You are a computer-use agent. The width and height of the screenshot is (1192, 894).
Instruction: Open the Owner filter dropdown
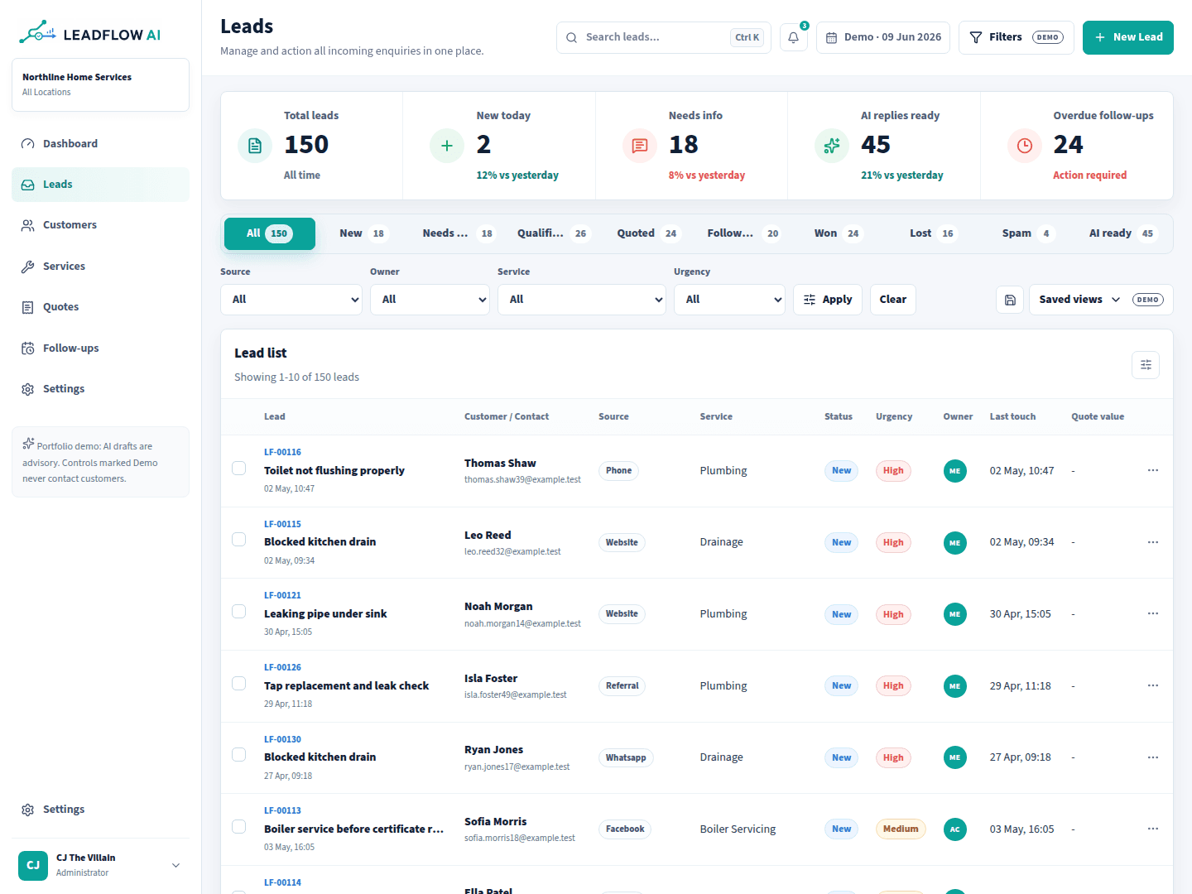pos(430,300)
